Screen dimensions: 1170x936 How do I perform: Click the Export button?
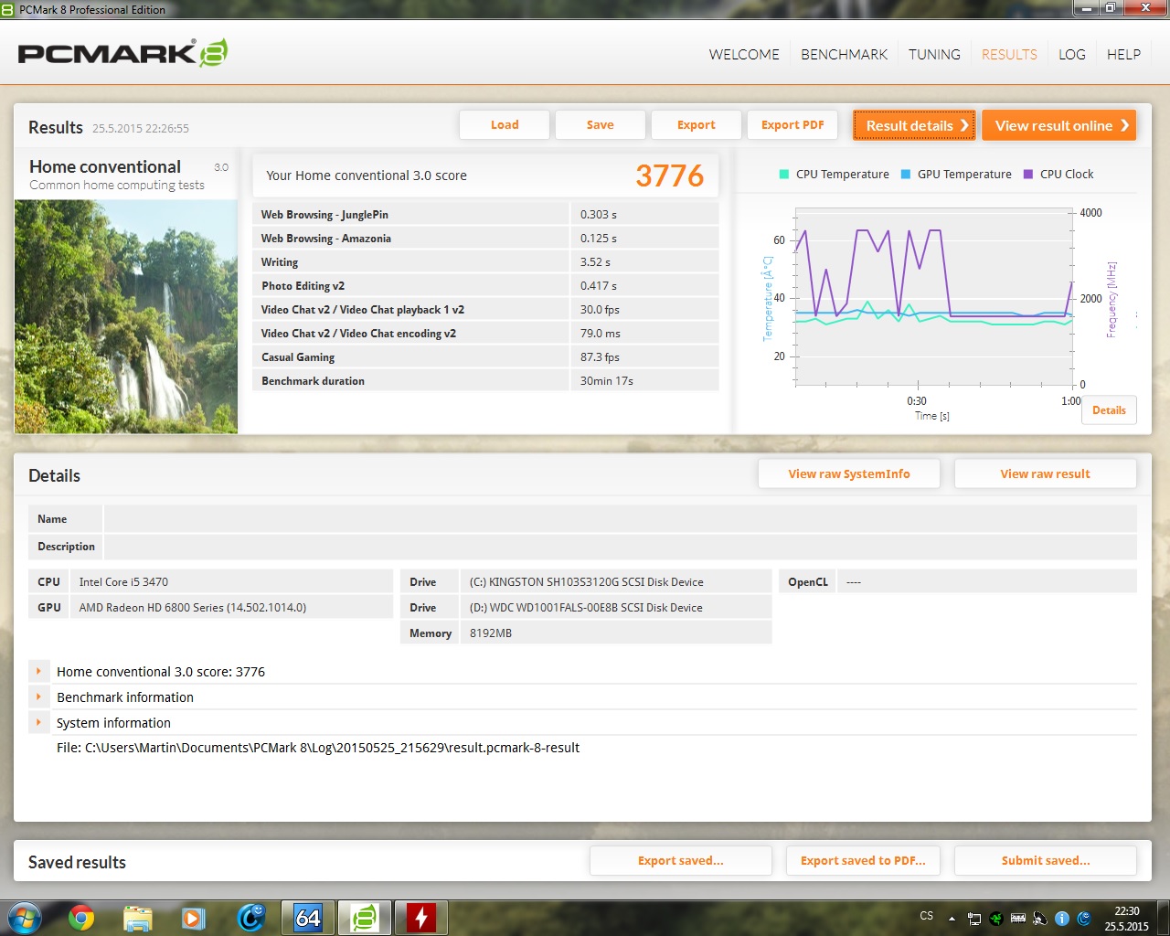(697, 125)
